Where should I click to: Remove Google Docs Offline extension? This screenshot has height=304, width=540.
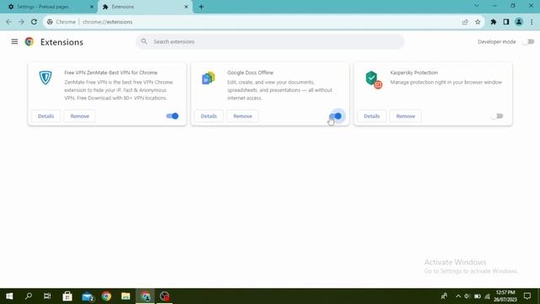click(242, 117)
